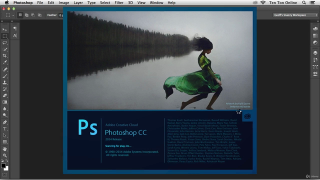Image resolution: width=320 pixels, height=180 pixels.
Task: Open the bottom icon in the right panel dock
Action: (315, 73)
